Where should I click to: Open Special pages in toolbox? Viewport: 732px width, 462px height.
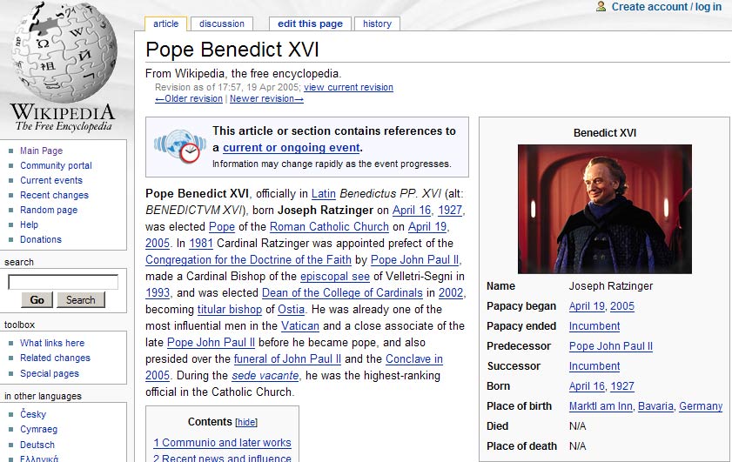click(x=50, y=373)
